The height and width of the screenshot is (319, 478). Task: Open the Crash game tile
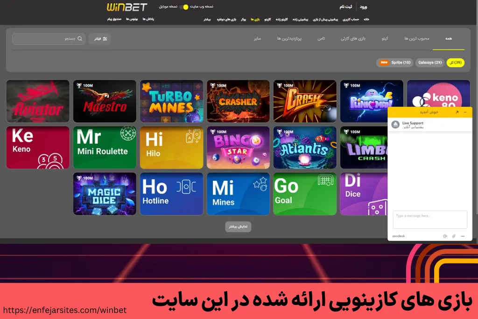coord(305,101)
